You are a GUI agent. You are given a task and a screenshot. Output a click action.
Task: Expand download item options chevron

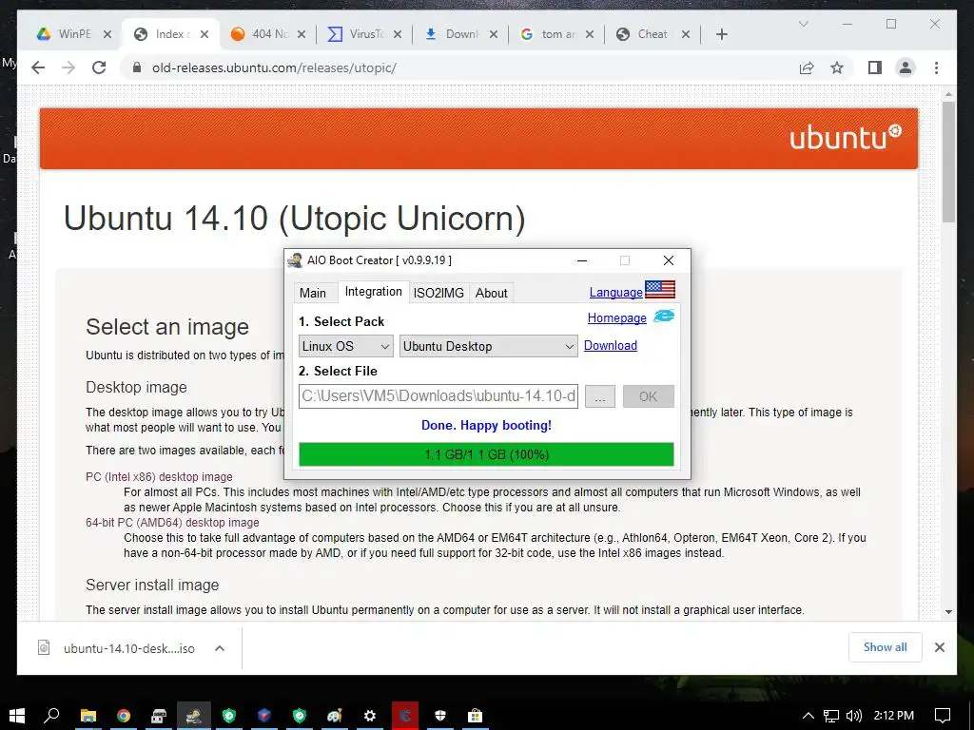tap(220, 648)
